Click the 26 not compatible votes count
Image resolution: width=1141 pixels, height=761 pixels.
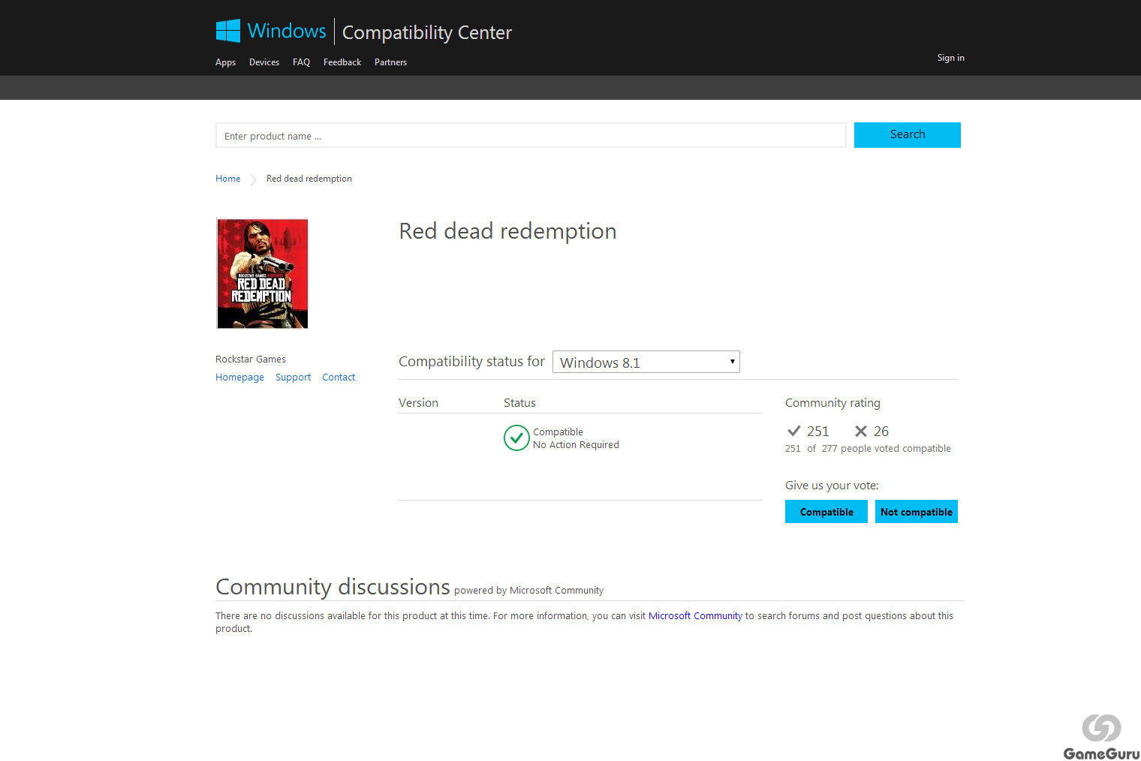[881, 431]
